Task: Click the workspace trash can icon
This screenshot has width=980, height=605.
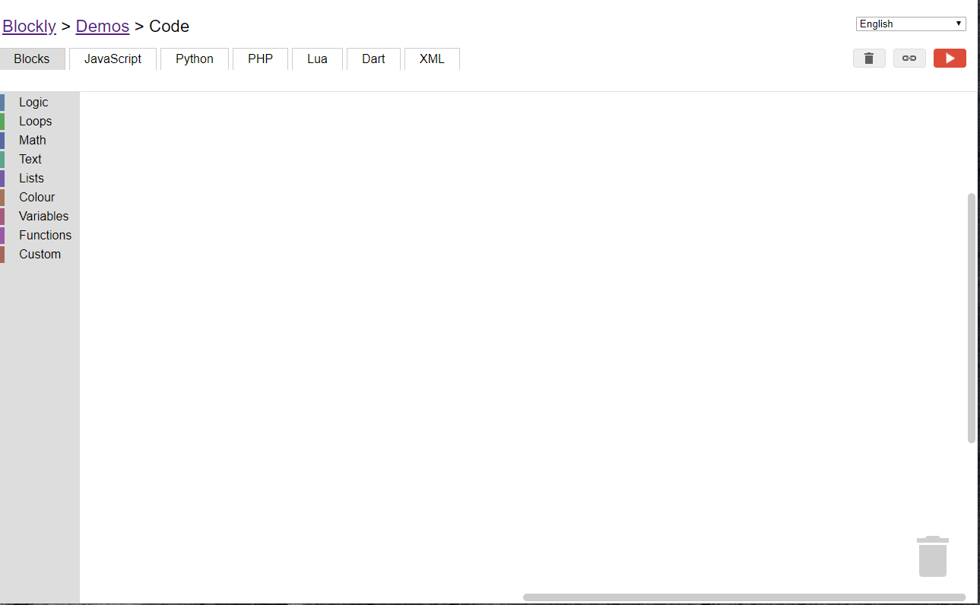Action: tap(932, 556)
